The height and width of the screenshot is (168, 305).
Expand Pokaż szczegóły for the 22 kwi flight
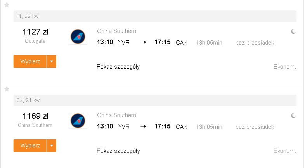tap(118, 67)
